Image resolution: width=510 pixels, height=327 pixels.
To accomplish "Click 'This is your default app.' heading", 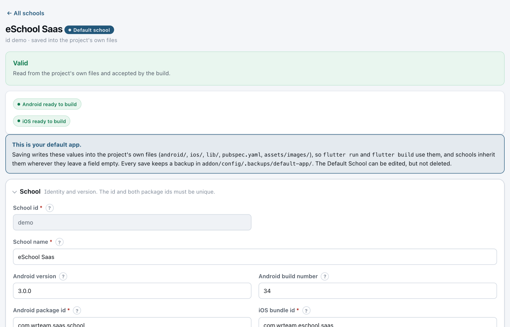I will point(47,145).
